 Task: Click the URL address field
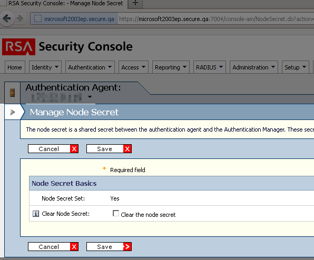pos(215,19)
